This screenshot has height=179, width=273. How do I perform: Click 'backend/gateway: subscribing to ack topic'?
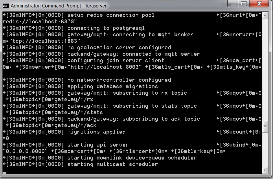(133, 119)
